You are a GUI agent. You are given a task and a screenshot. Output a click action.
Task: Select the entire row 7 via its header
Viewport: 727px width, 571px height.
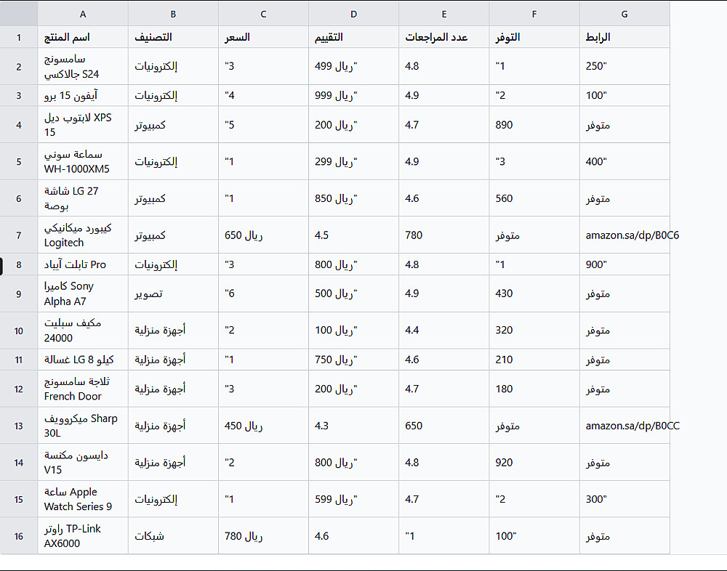tap(19, 235)
